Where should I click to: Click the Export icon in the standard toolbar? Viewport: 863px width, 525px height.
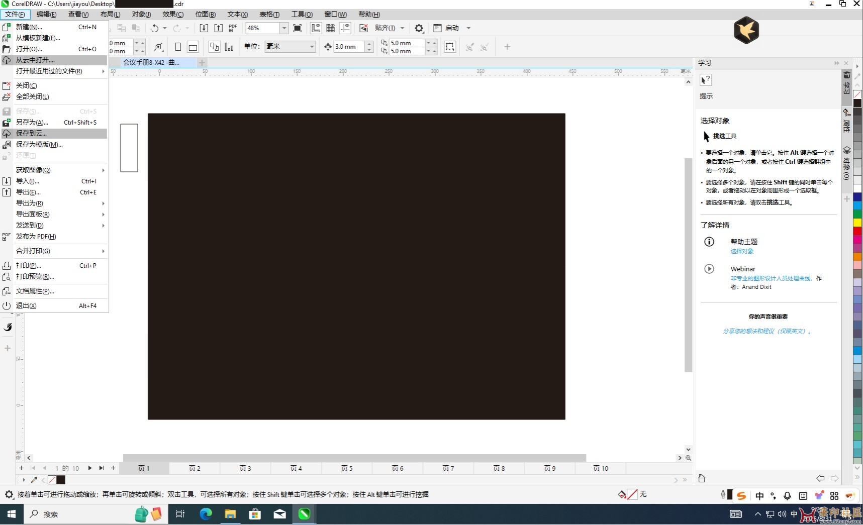tap(218, 28)
